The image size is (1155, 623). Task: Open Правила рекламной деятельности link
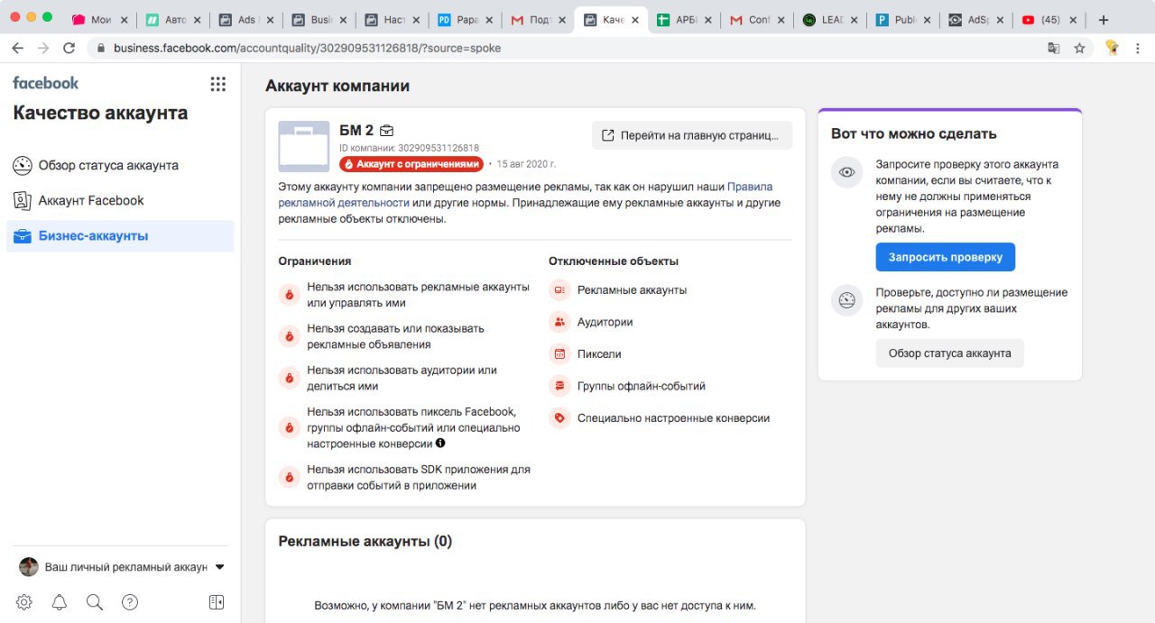coord(525,195)
